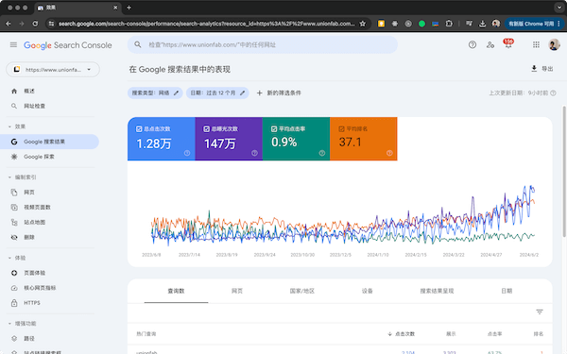Click last updated info icon
567x354 pixels.
[553, 93]
